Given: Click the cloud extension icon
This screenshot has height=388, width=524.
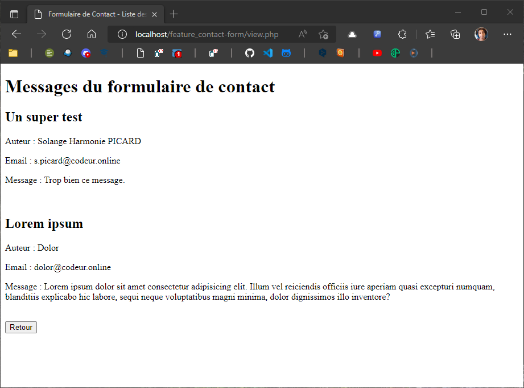Looking at the screenshot, I should point(352,34).
